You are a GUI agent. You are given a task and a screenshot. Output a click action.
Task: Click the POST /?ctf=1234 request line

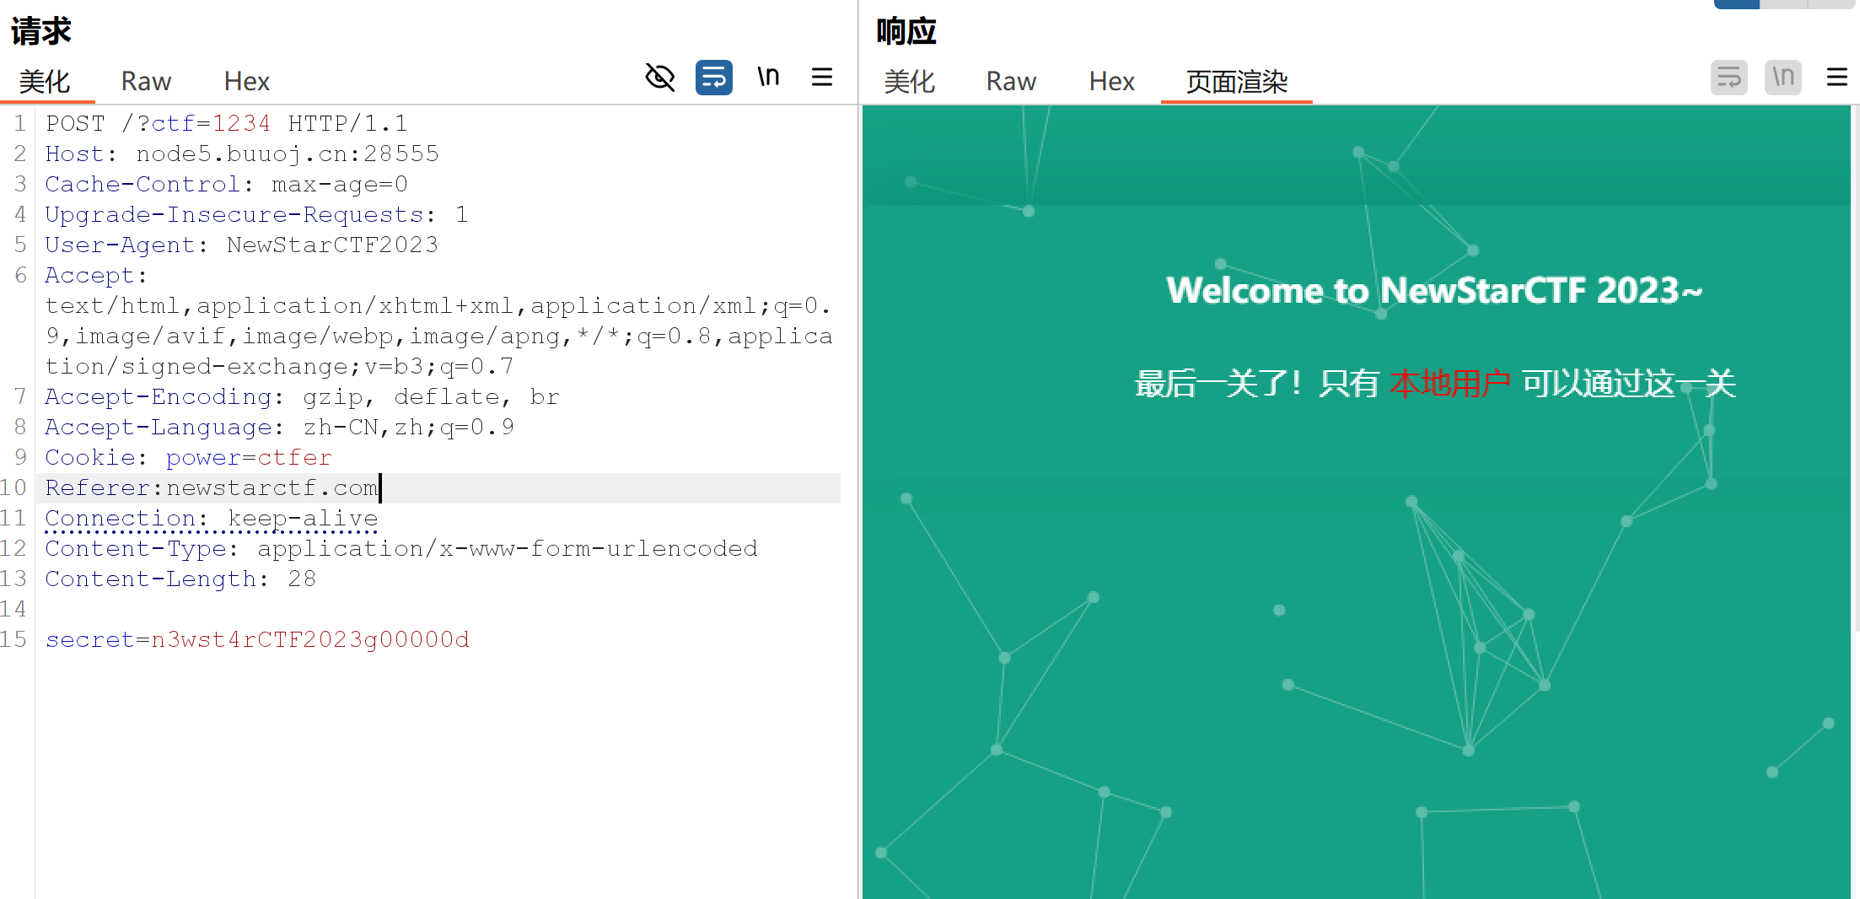click(227, 124)
